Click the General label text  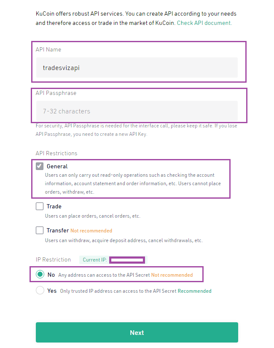pyautogui.click(x=57, y=166)
